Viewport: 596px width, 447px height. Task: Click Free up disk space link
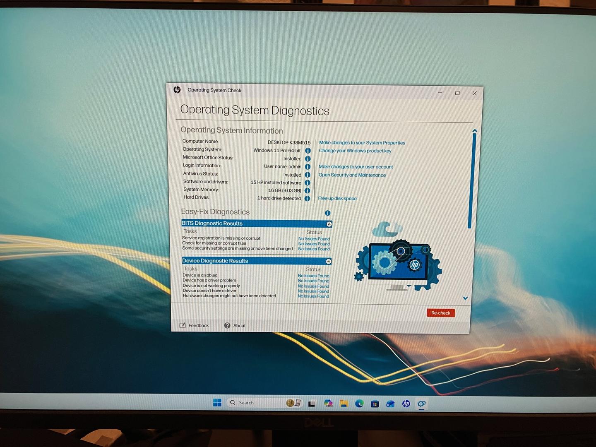click(x=337, y=199)
